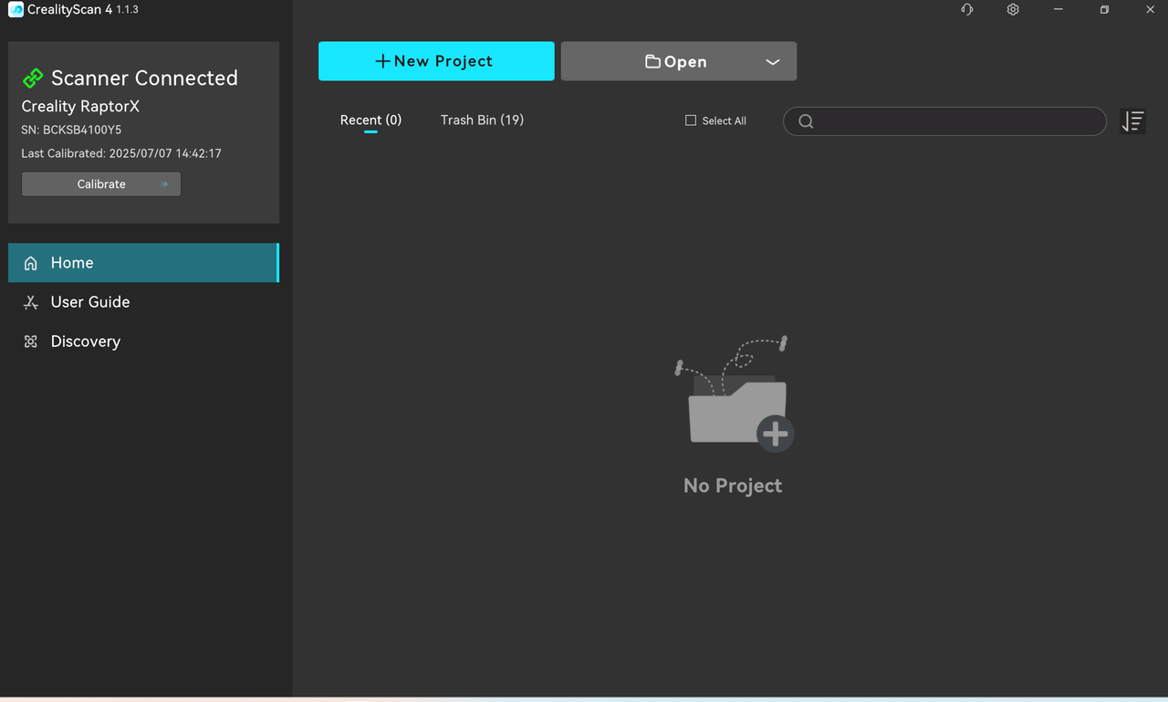Click the magnifier icon in search bar
Screen dimensions: 1168x702
(x=806, y=121)
